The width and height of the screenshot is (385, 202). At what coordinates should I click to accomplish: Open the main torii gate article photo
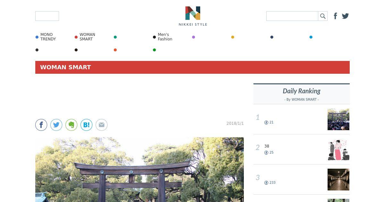(x=140, y=170)
